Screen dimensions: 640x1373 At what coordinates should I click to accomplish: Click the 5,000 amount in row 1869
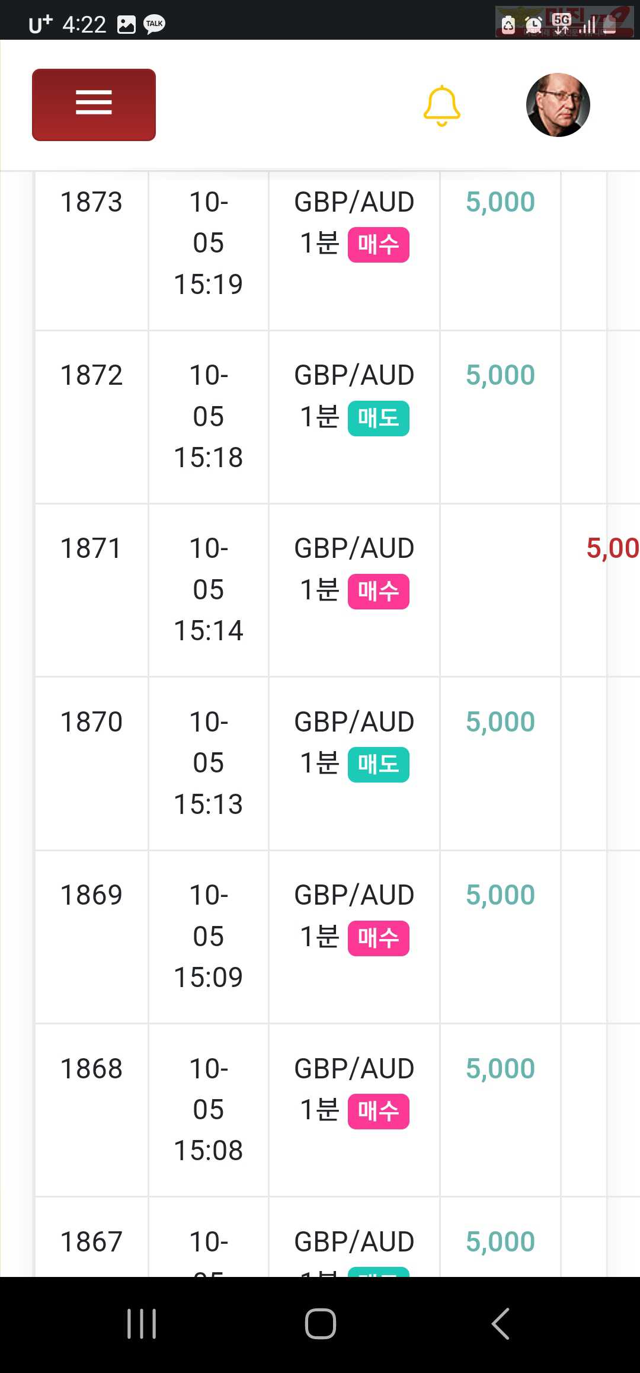pos(500,895)
